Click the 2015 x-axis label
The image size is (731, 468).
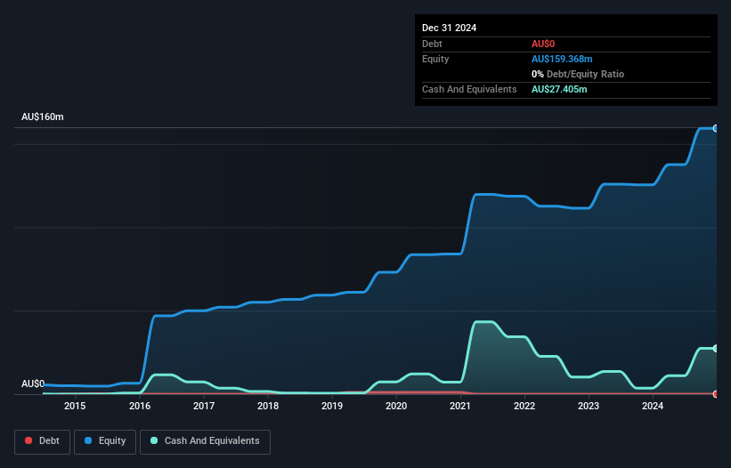(x=75, y=406)
